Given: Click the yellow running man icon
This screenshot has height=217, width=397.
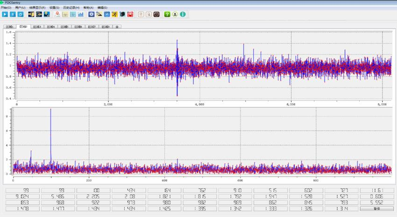Looking at the screenshot, I should (x=114, y=14).
